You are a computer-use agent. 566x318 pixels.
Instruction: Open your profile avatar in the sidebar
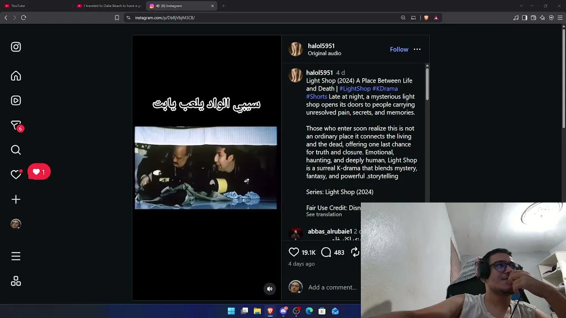click(16, 224)
